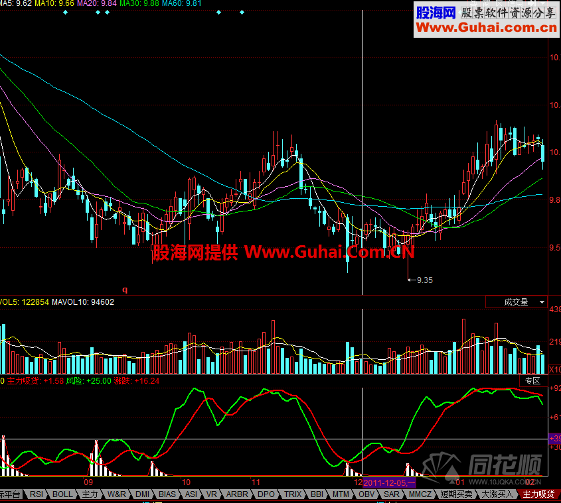
Task: Select the 短期买卖 indicator tab
Action: [457, 494]
